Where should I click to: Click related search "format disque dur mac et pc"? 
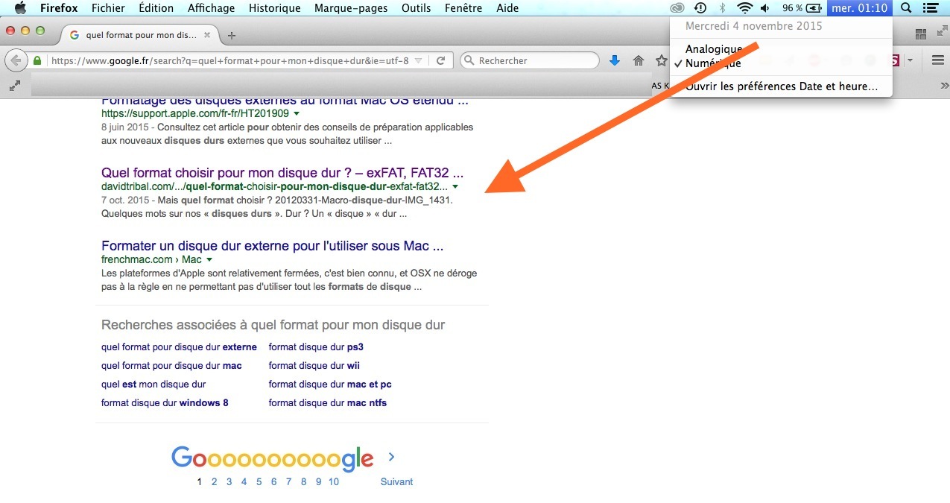(330, 385)
